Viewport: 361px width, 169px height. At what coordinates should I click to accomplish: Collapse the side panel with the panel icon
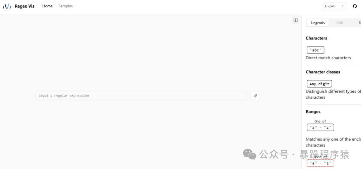click(x=295, y=20)
